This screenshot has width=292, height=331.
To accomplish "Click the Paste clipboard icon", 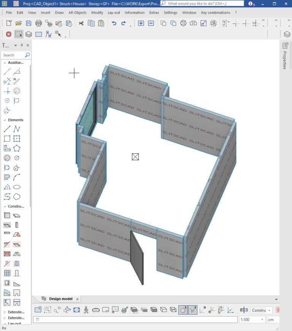I will point(101,23).
